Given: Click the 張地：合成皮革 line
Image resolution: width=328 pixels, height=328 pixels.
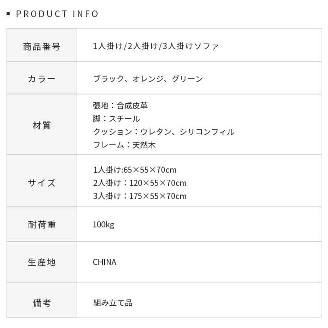Looking at the screenshot, I should coord(120,106).
